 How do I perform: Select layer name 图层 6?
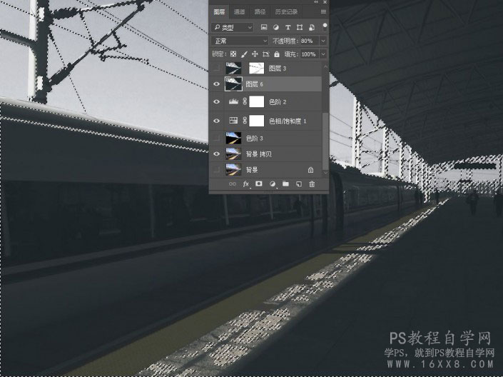pos(255,84)
